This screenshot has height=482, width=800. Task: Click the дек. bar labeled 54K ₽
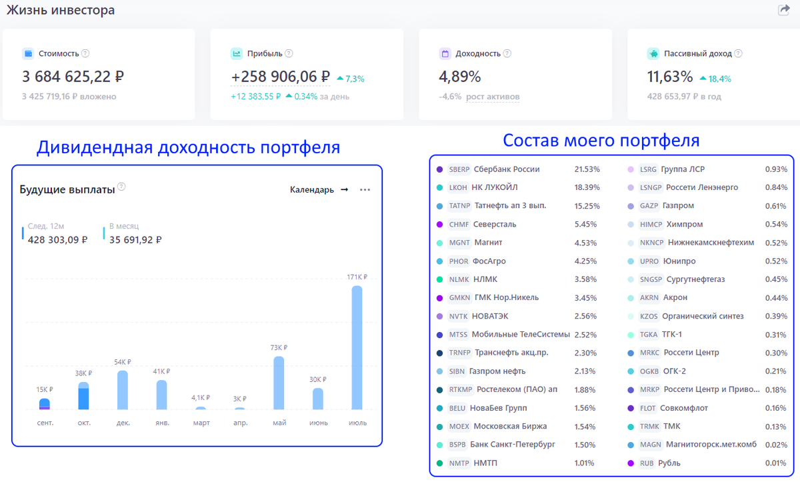123,390
